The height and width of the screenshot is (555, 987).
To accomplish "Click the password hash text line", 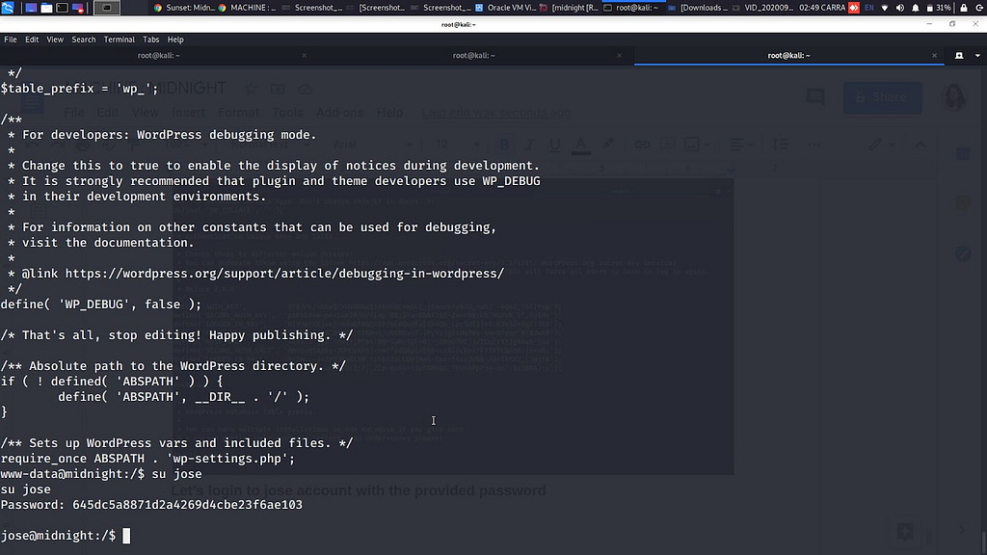I will (151, 505).
